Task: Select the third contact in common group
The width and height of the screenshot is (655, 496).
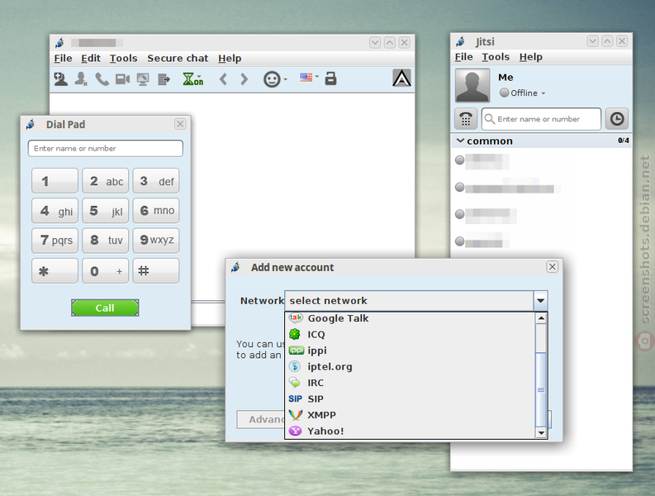Action: click(x=541, y=215)
